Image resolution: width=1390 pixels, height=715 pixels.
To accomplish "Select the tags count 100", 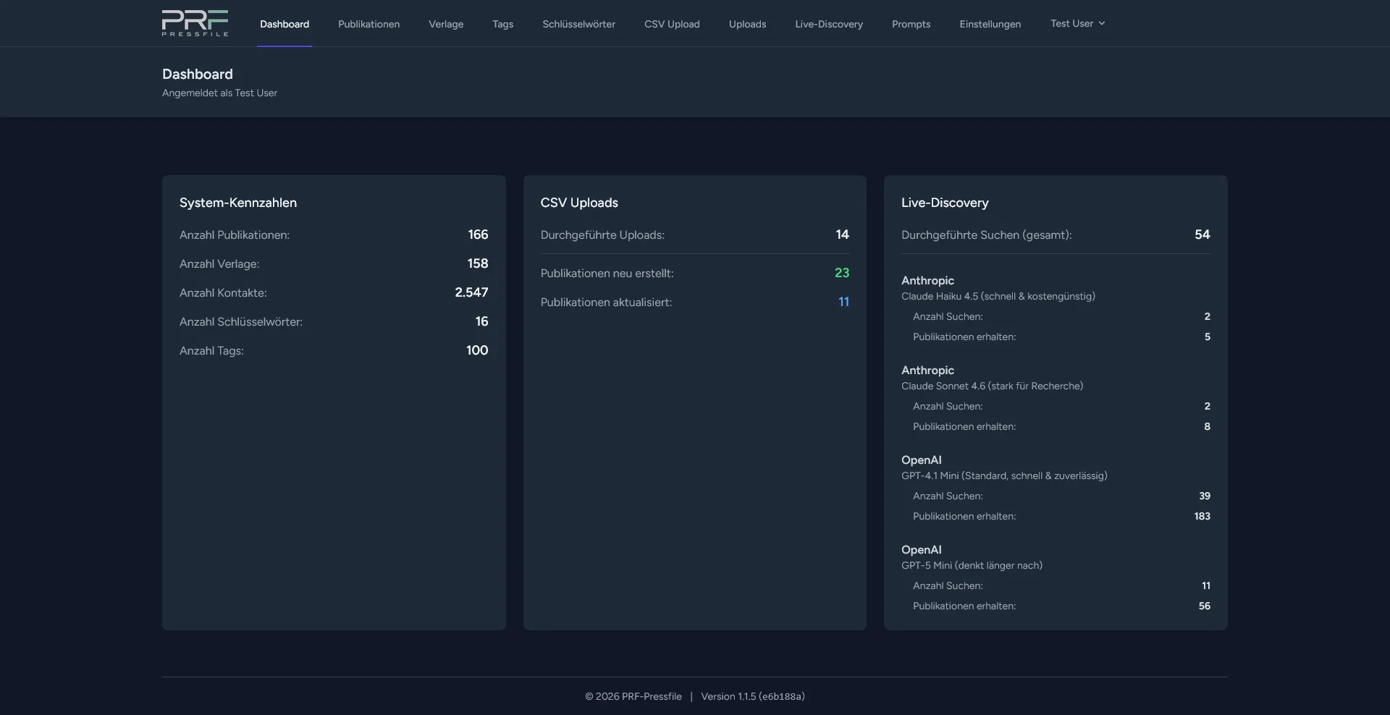I will [x=477, y=350].
